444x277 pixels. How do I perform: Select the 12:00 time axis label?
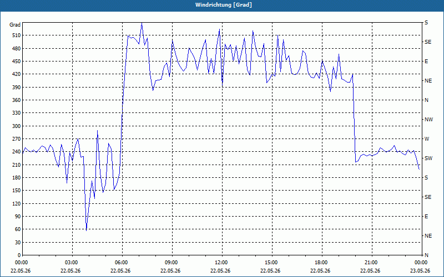coord(220,263)
